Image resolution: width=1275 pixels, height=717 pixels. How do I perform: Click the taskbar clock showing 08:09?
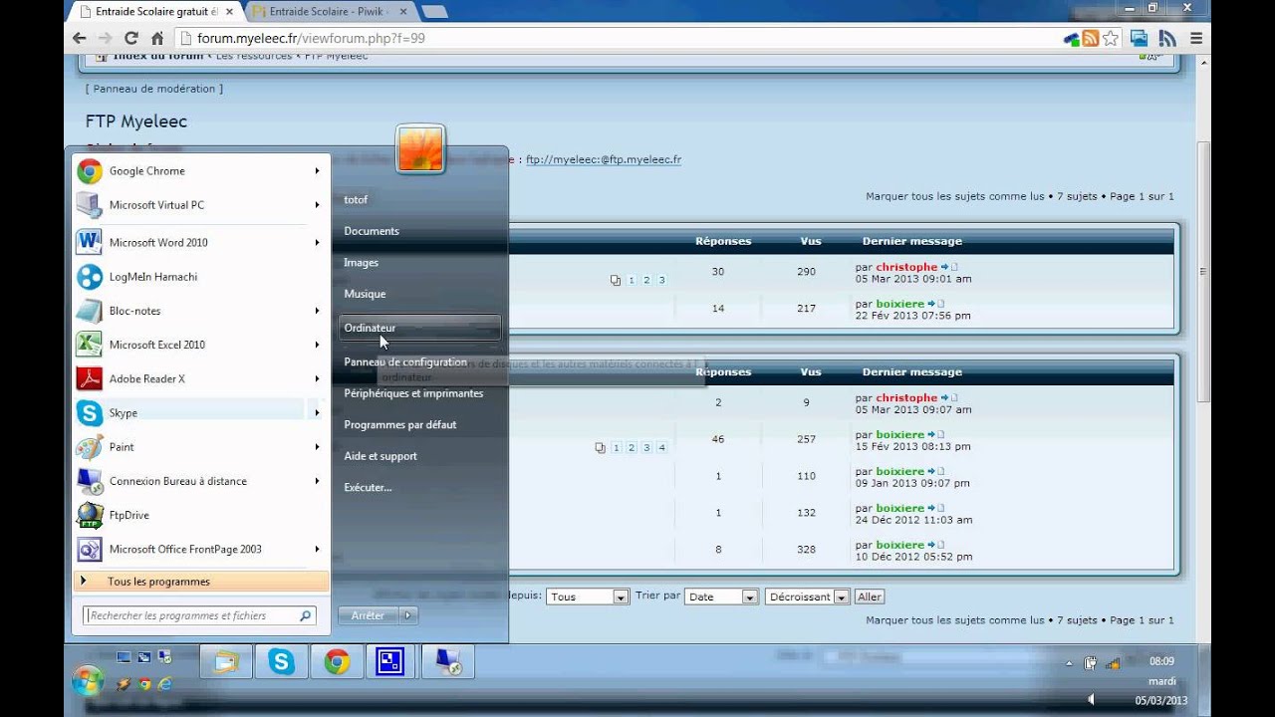(x=1161, y=661)
